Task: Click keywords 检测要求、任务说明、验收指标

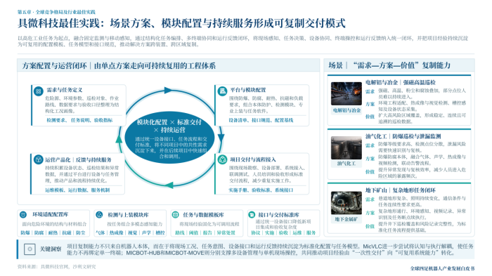Action: tap(79, 120)
